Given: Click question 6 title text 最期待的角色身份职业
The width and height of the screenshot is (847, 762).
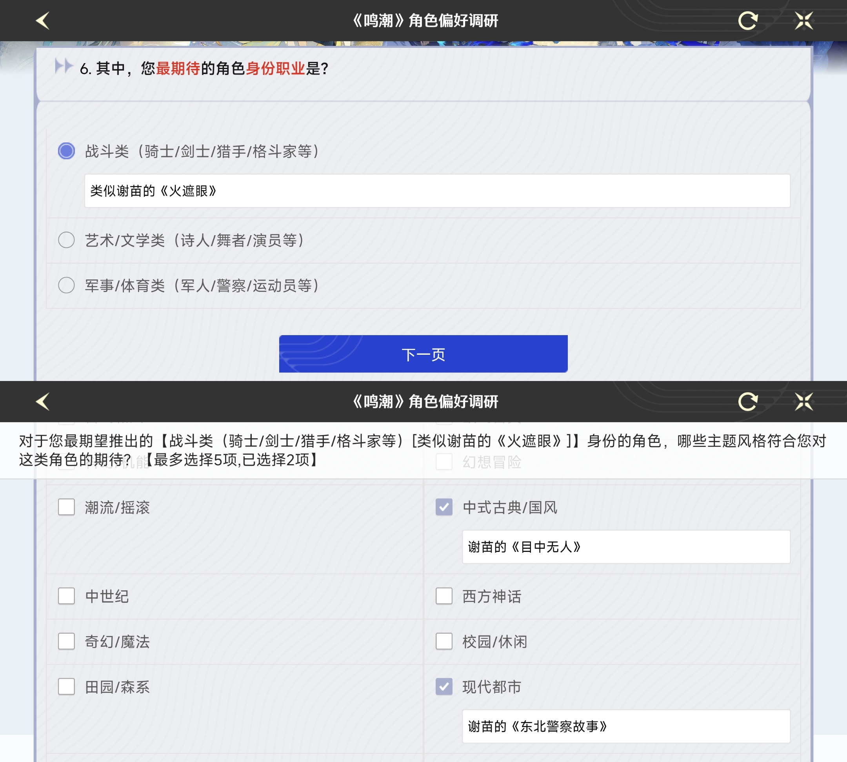Looking at the screenshot, I should [231, 68].
